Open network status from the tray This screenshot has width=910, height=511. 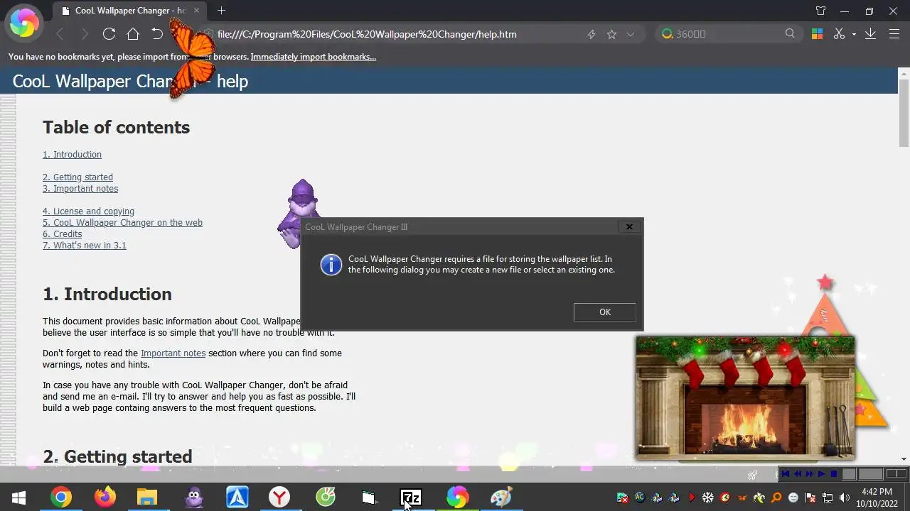point(828,498)
